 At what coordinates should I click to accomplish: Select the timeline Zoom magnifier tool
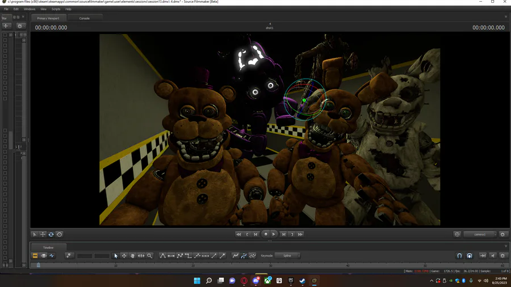tap(149, 256)
